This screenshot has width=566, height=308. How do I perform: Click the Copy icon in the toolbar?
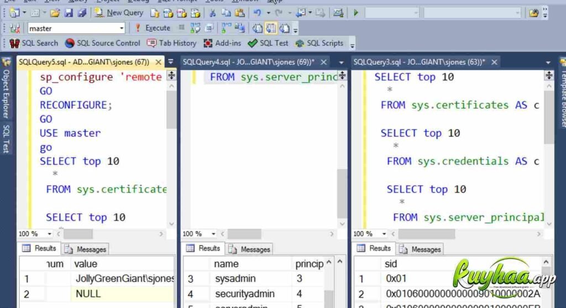(x=226, y=13)
